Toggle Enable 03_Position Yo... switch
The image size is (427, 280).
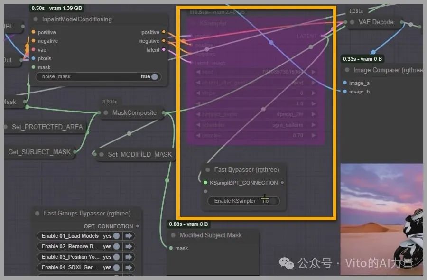click(x=116, y=257)
